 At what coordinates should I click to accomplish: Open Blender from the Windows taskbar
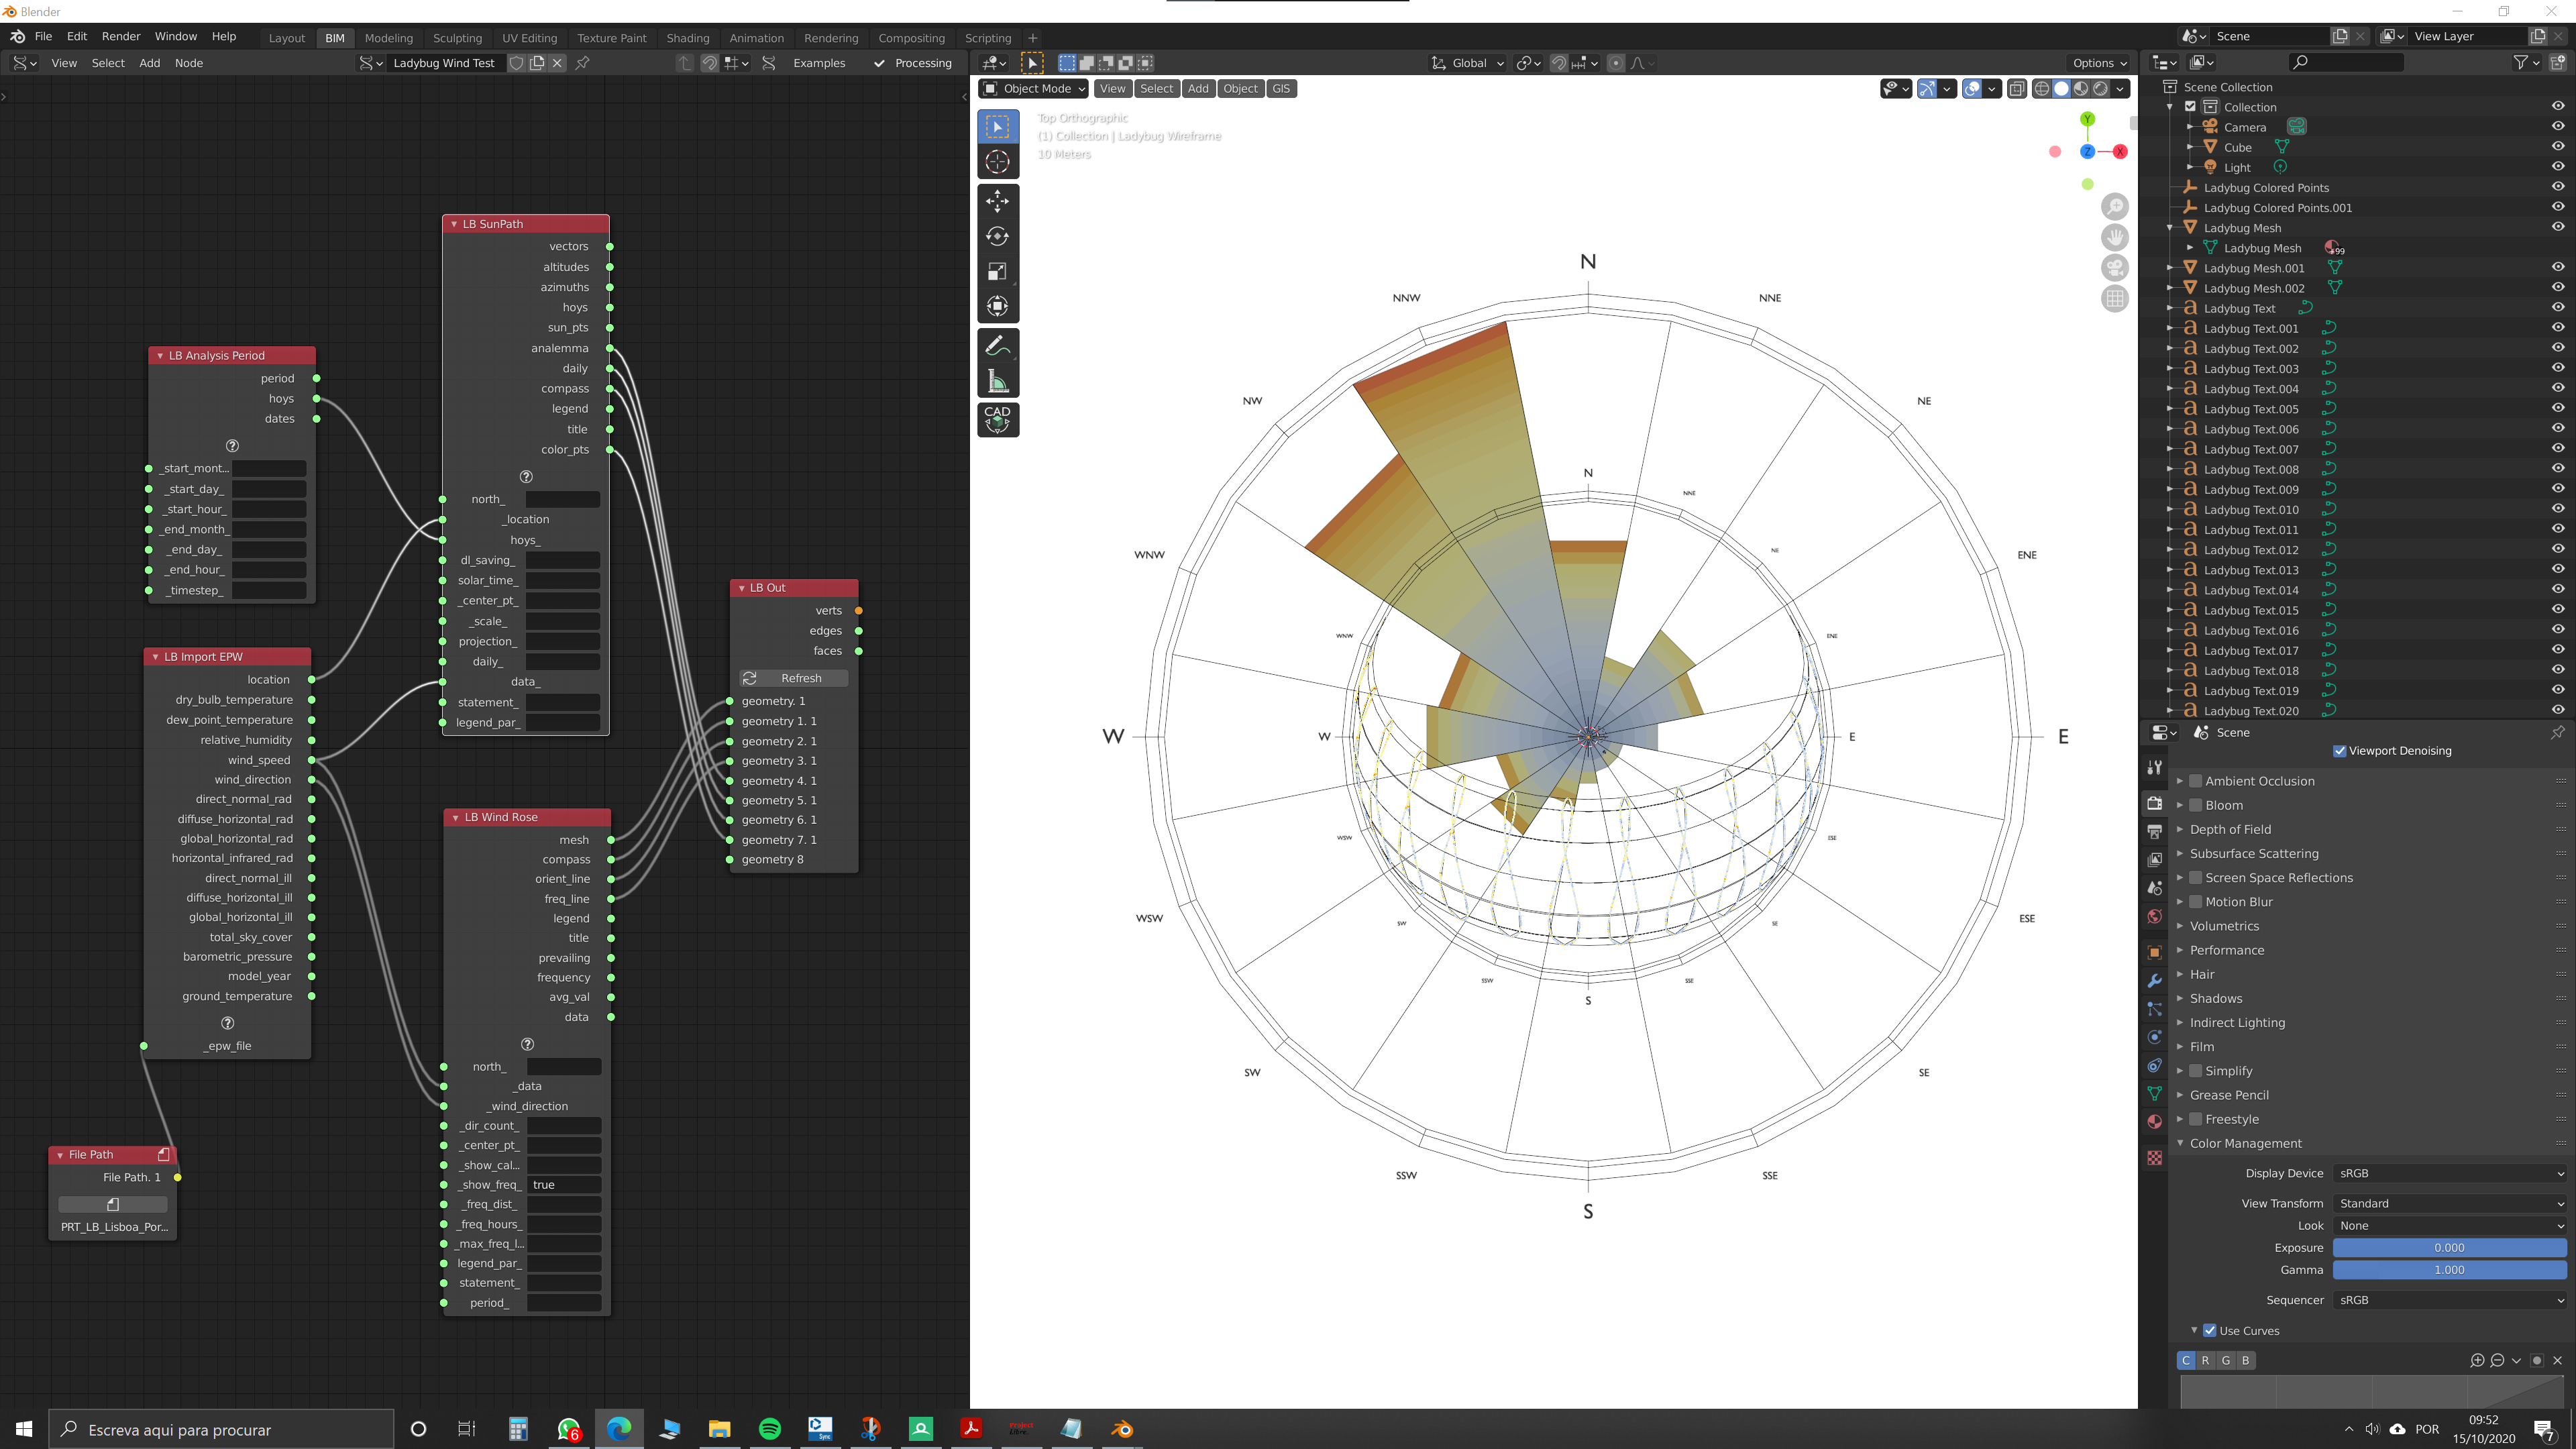coord(1122,1429)
